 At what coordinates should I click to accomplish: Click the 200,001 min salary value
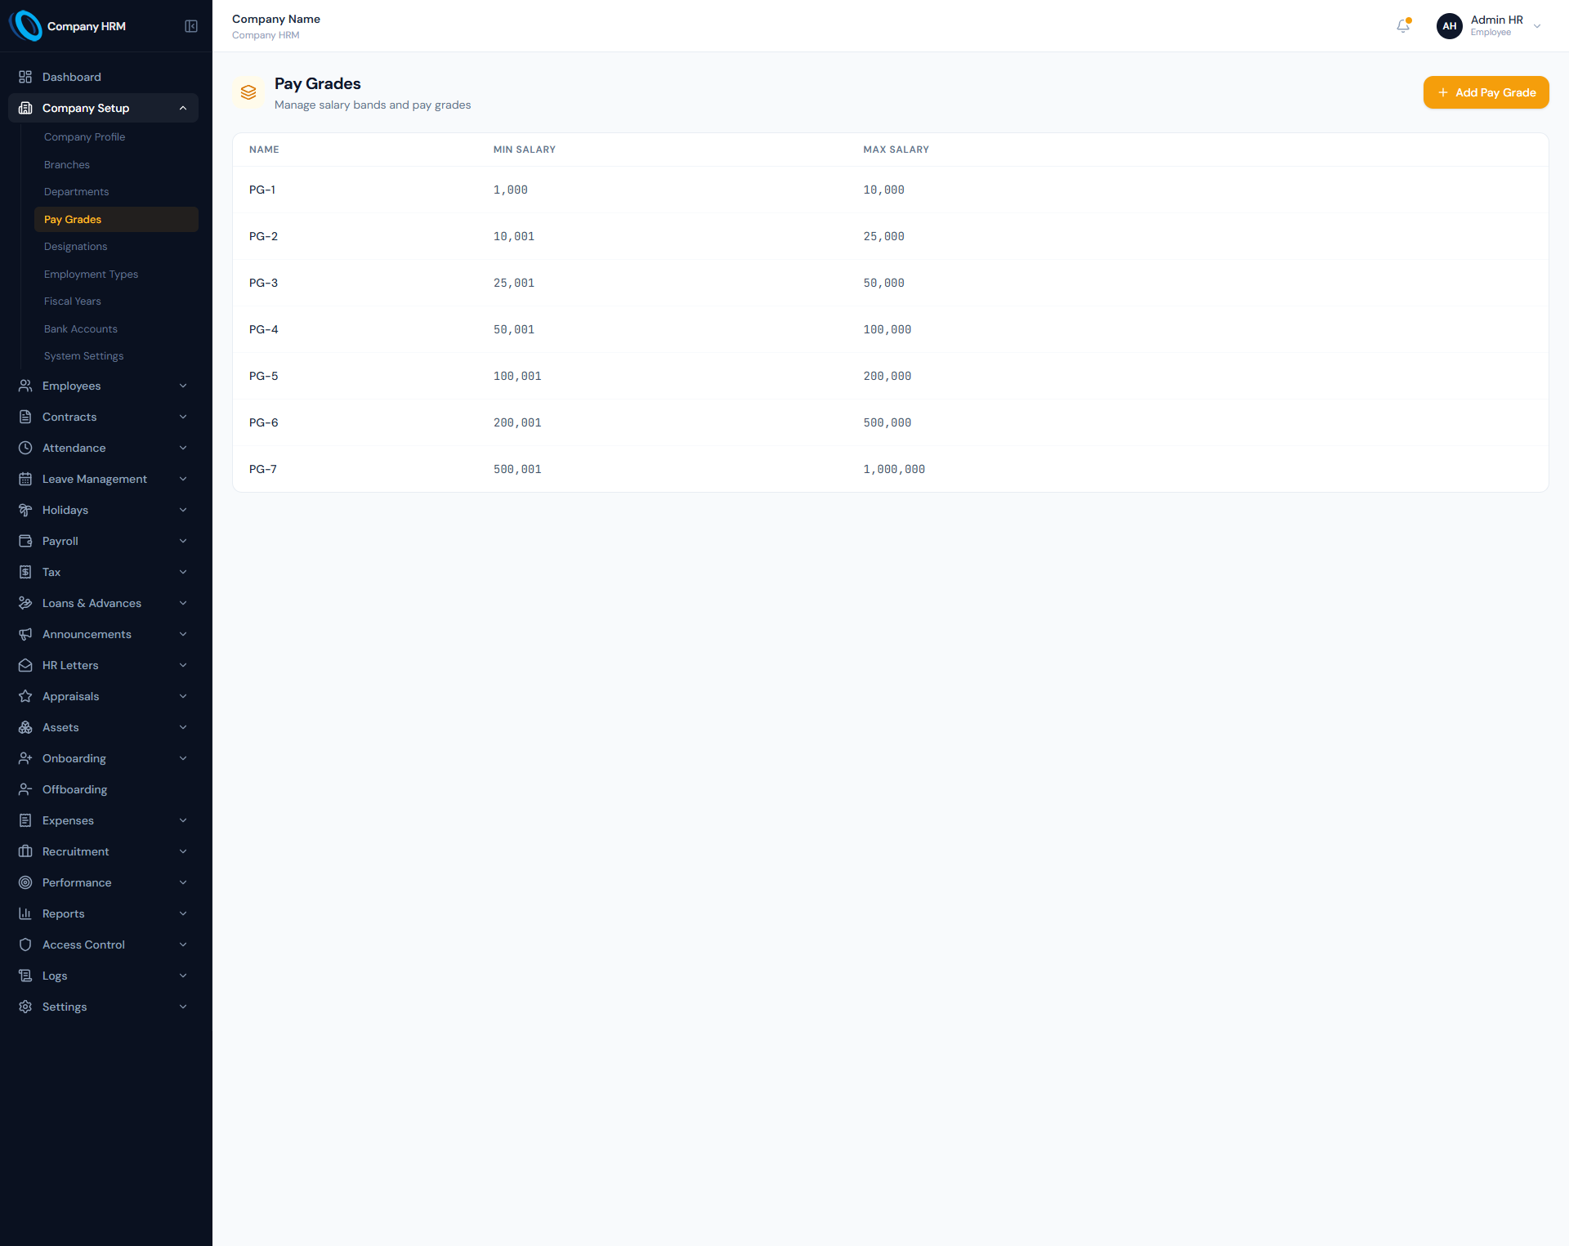tap(517, 422)
